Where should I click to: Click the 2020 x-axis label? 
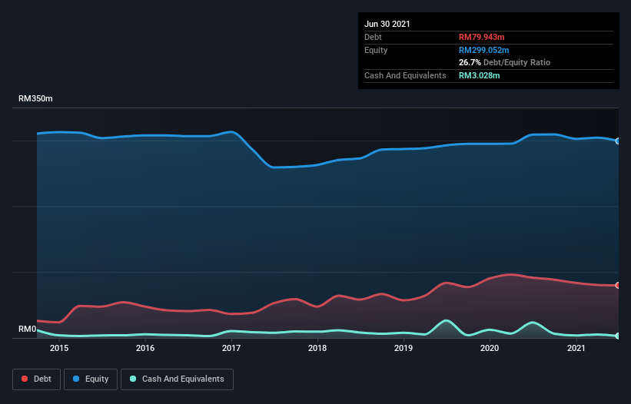pyautogui.click(x=490, y=348)
